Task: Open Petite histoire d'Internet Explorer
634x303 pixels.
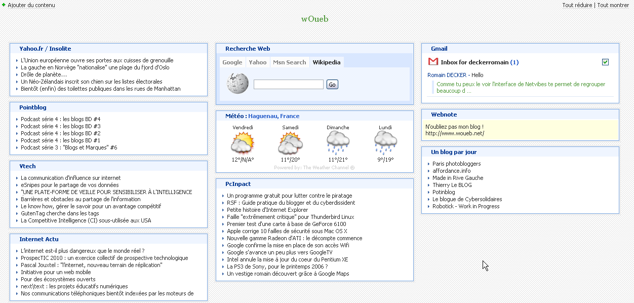Action: pyautogui.click(x=267, y=210)
